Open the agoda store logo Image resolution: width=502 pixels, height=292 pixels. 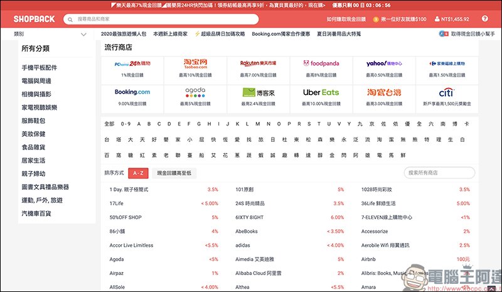coord(195,92)
